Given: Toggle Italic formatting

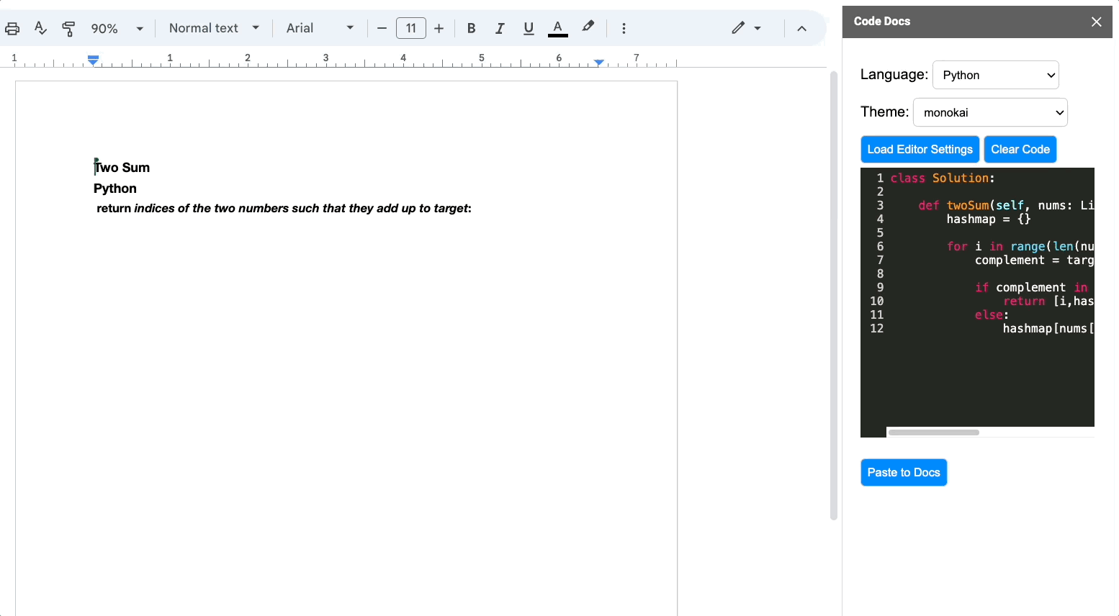Looking at the screenshot, I should pyautogui.click(x=500, y=29).
